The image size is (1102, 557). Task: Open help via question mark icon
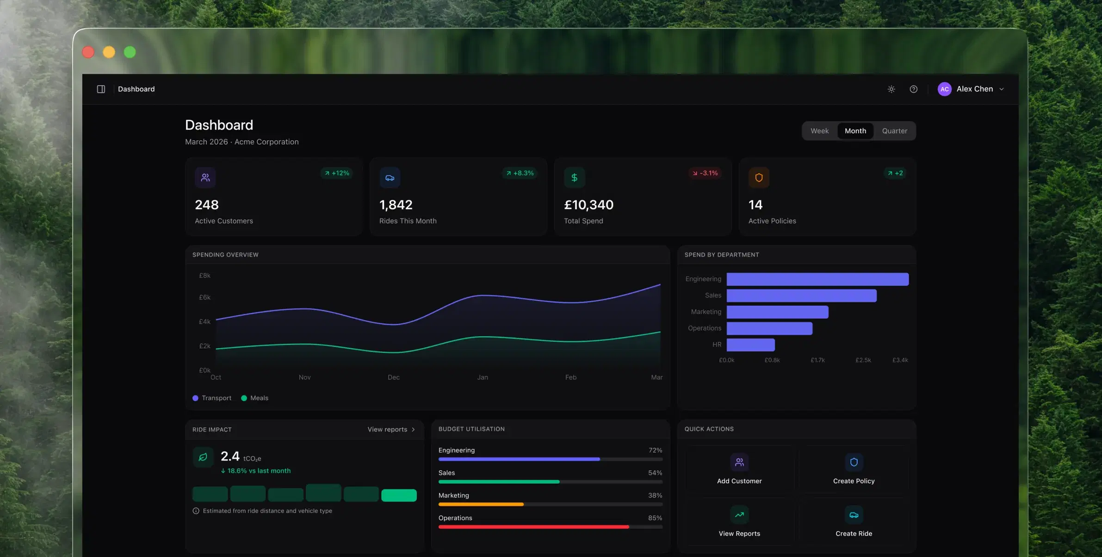pyautogui.click(x=913, y=89)
